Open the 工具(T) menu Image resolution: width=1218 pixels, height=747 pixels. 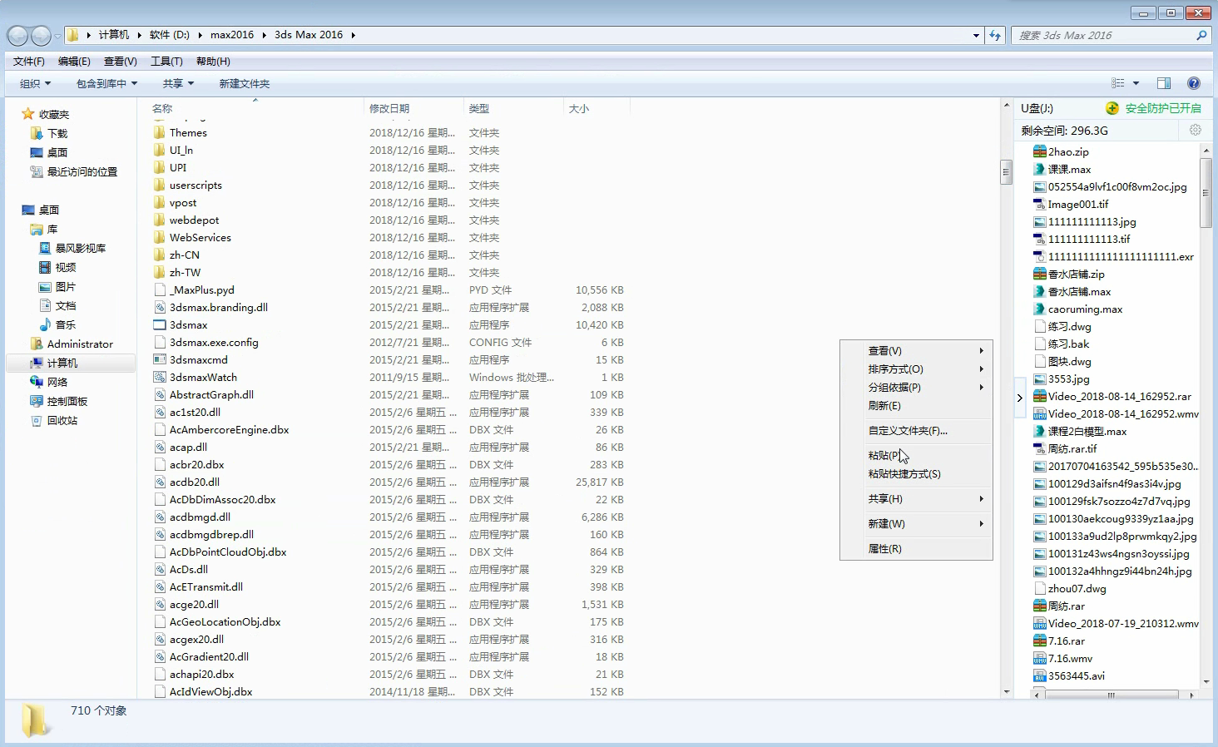166,62
